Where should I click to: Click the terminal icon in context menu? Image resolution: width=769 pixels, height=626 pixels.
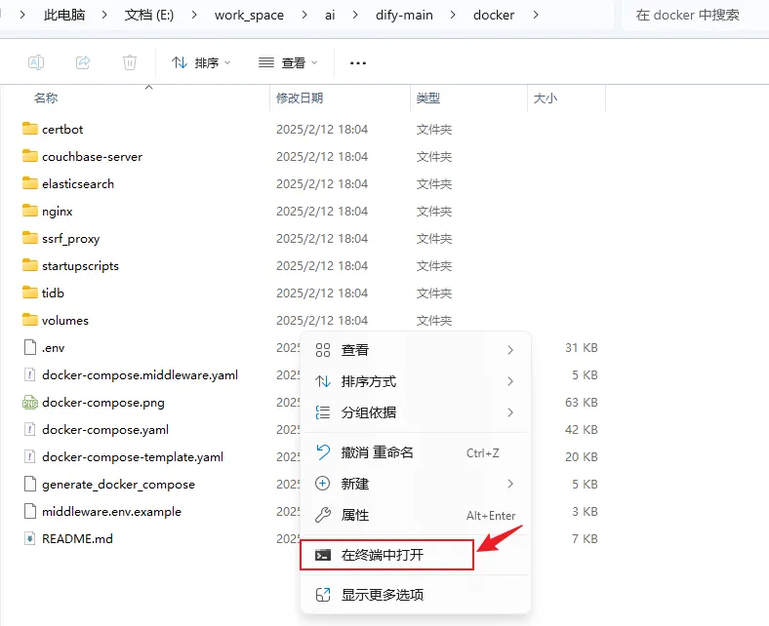tap(323, 555)
